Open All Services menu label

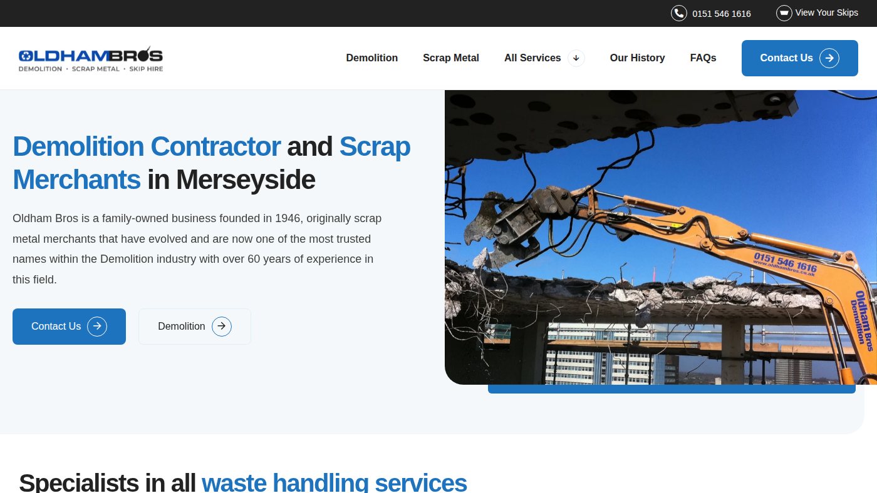(x=532, y=58)
